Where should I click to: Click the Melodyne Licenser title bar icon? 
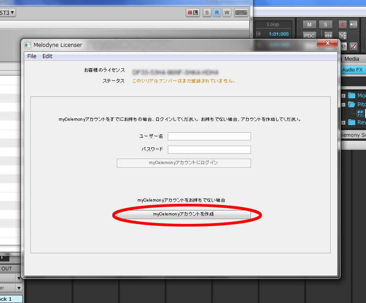(28, 45)
